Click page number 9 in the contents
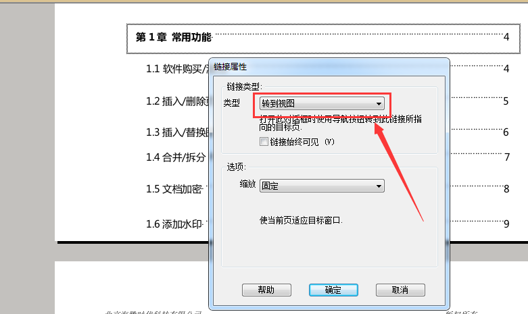 point(506,224)
